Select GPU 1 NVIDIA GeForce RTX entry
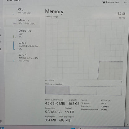The height and width of the screenshot is (129, 129). click(23, 58)
